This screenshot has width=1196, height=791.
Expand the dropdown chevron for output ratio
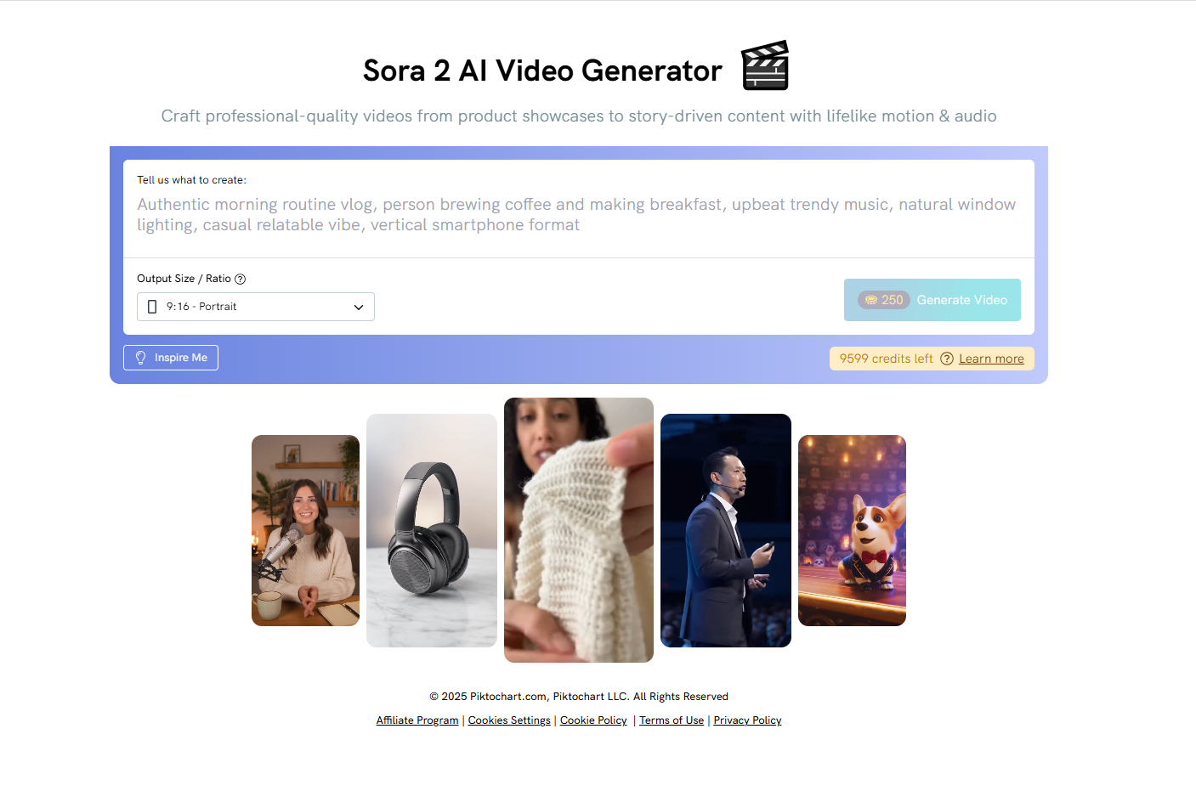[359, 307]
